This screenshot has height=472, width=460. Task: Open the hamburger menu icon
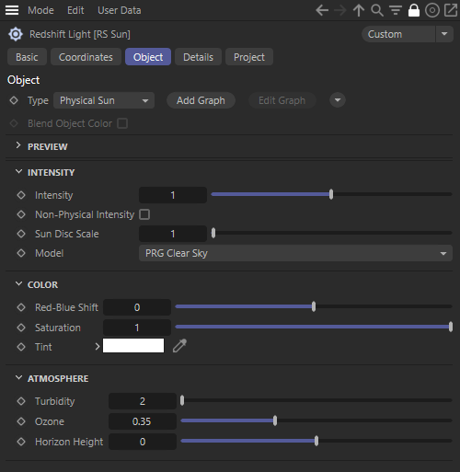12,10
